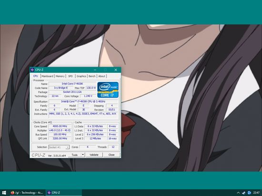
Task: Show hidden system tray icons
Action: pos(238,193)
